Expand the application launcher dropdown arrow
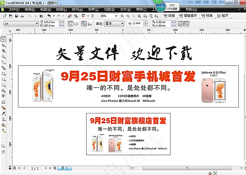The image size is (246, 175). [x=88, y=16]
